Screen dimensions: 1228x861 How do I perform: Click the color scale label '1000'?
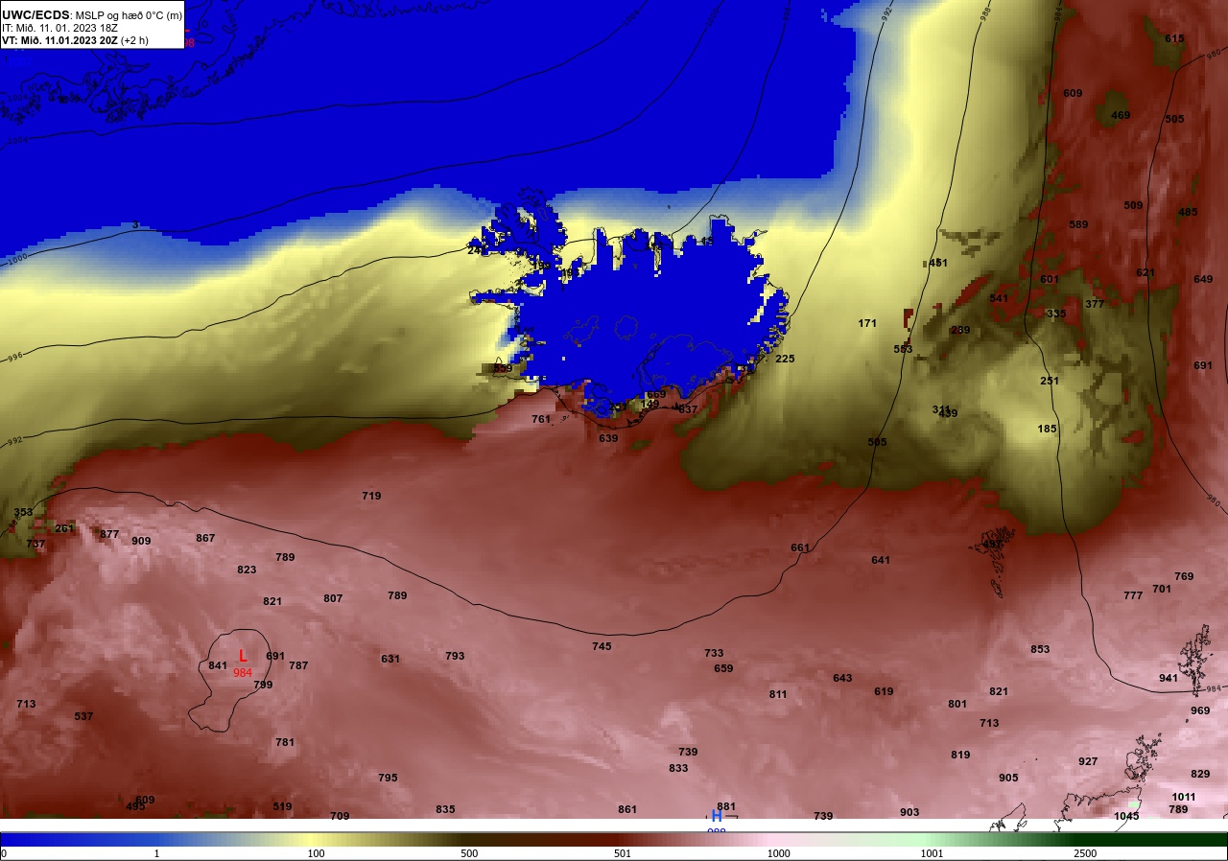778,853
